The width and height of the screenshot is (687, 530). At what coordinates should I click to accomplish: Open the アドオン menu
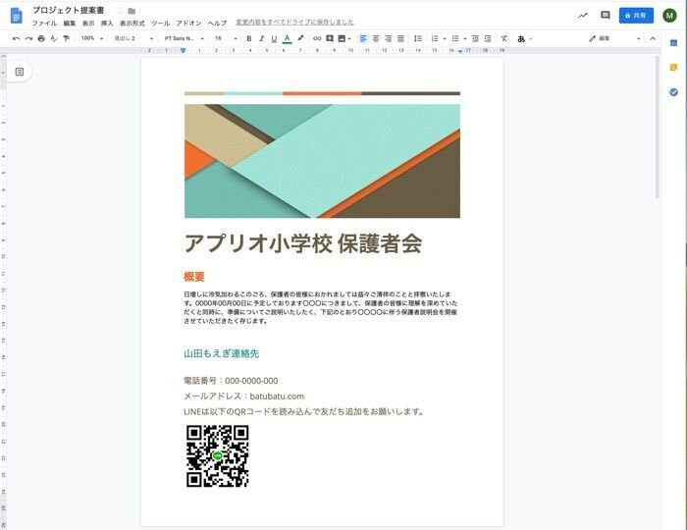point(188,23)
